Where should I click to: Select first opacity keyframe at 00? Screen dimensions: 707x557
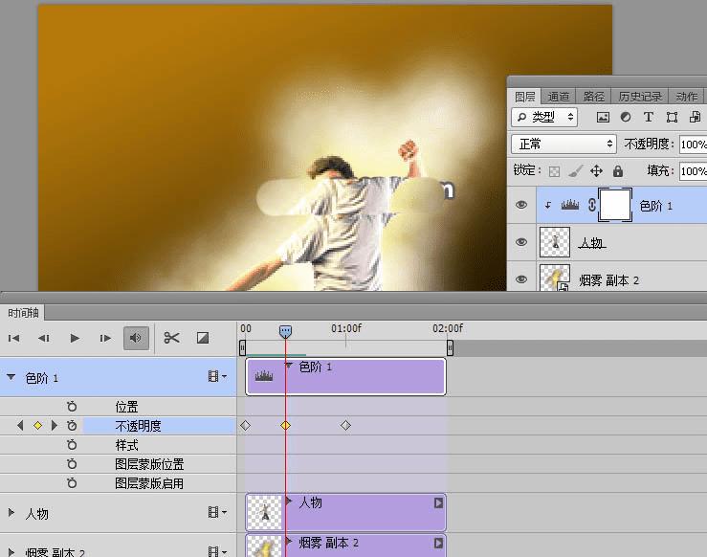(245, 425)
